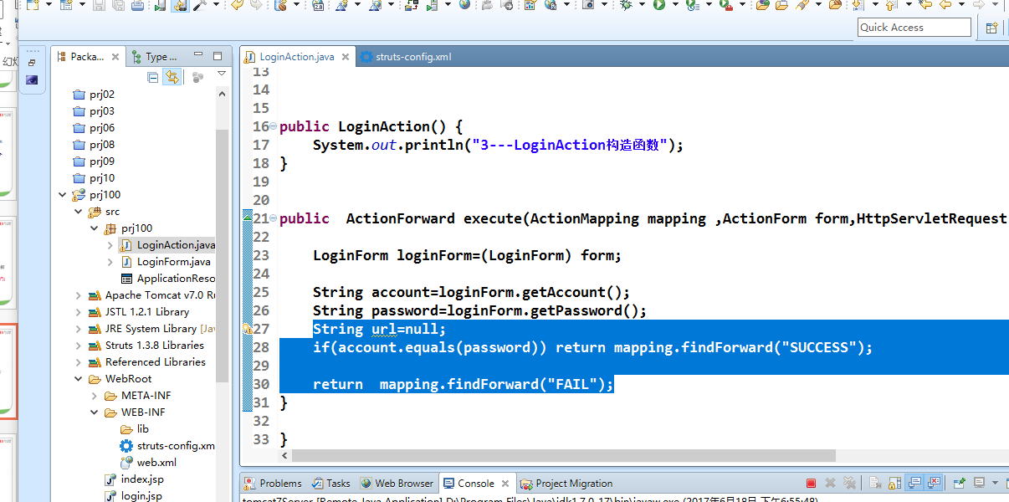
Task: Select web.xml in the tree
Action: point(149,463)
